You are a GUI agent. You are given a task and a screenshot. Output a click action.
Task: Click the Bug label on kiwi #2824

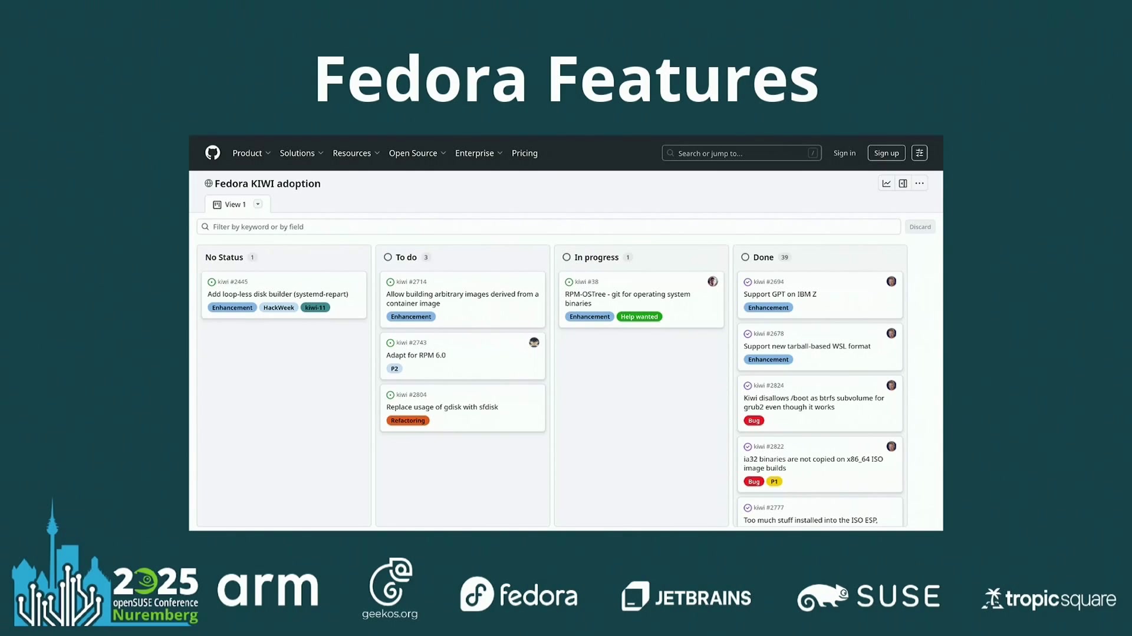753,420
